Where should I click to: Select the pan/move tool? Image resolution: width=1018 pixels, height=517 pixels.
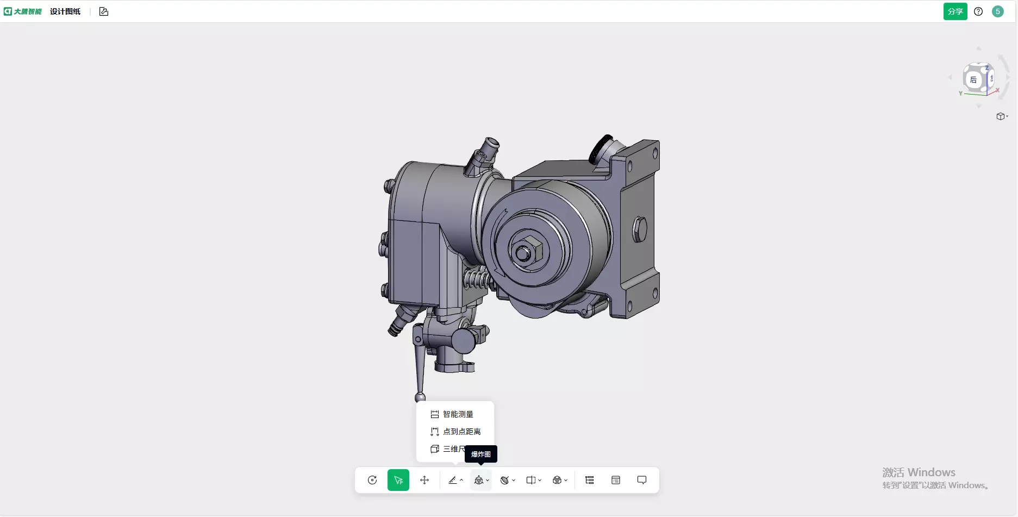(424, 480)
